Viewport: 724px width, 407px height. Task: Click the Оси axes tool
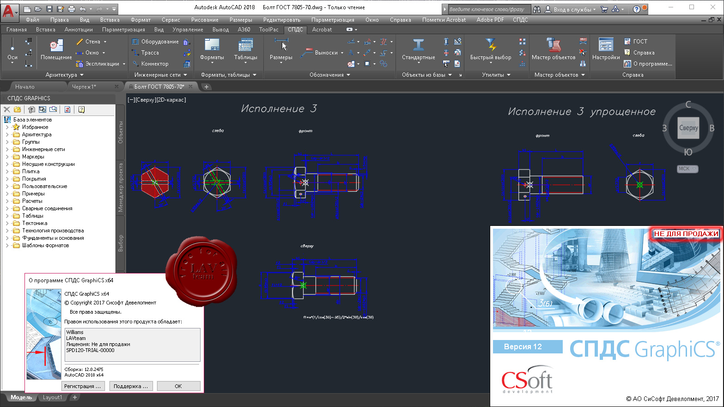[12, 50]
